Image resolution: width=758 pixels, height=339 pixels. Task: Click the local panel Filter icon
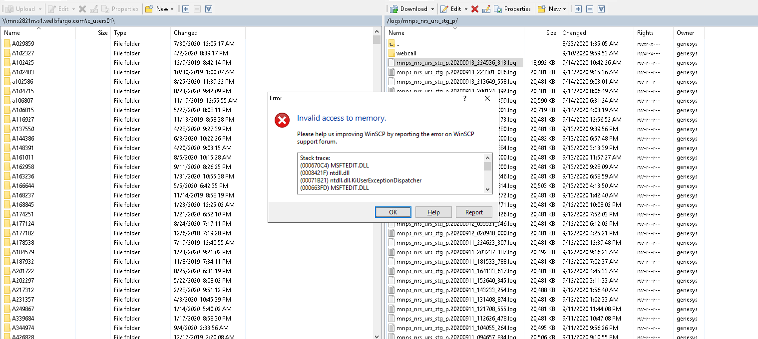tap(209, 9)
